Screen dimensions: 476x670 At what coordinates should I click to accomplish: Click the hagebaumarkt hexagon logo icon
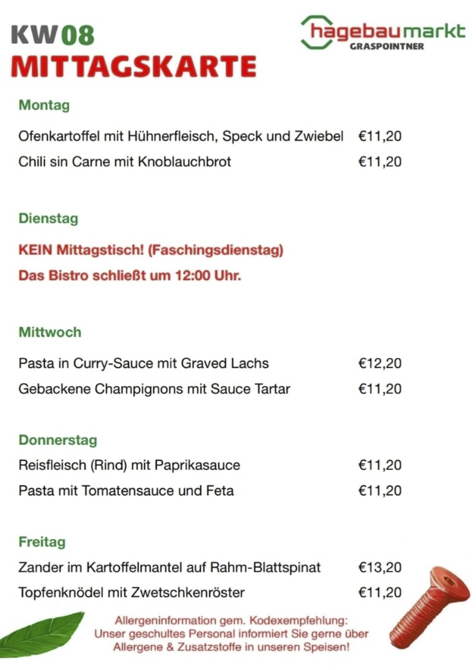[316, 32]
